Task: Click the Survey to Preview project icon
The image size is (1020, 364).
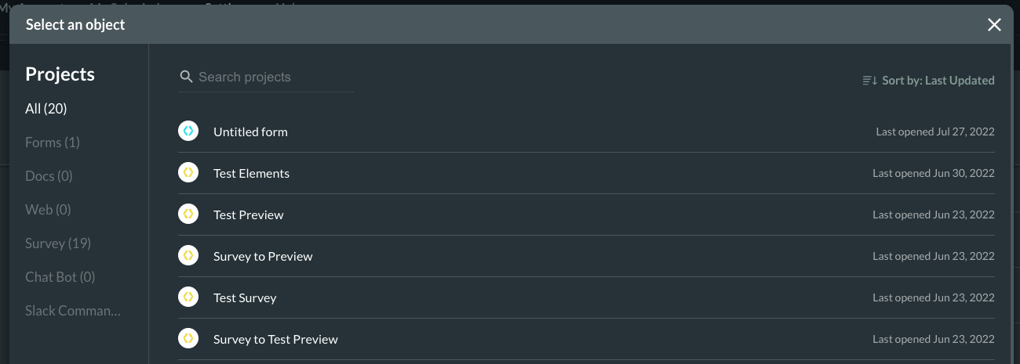Action: (x=188, y=256)
